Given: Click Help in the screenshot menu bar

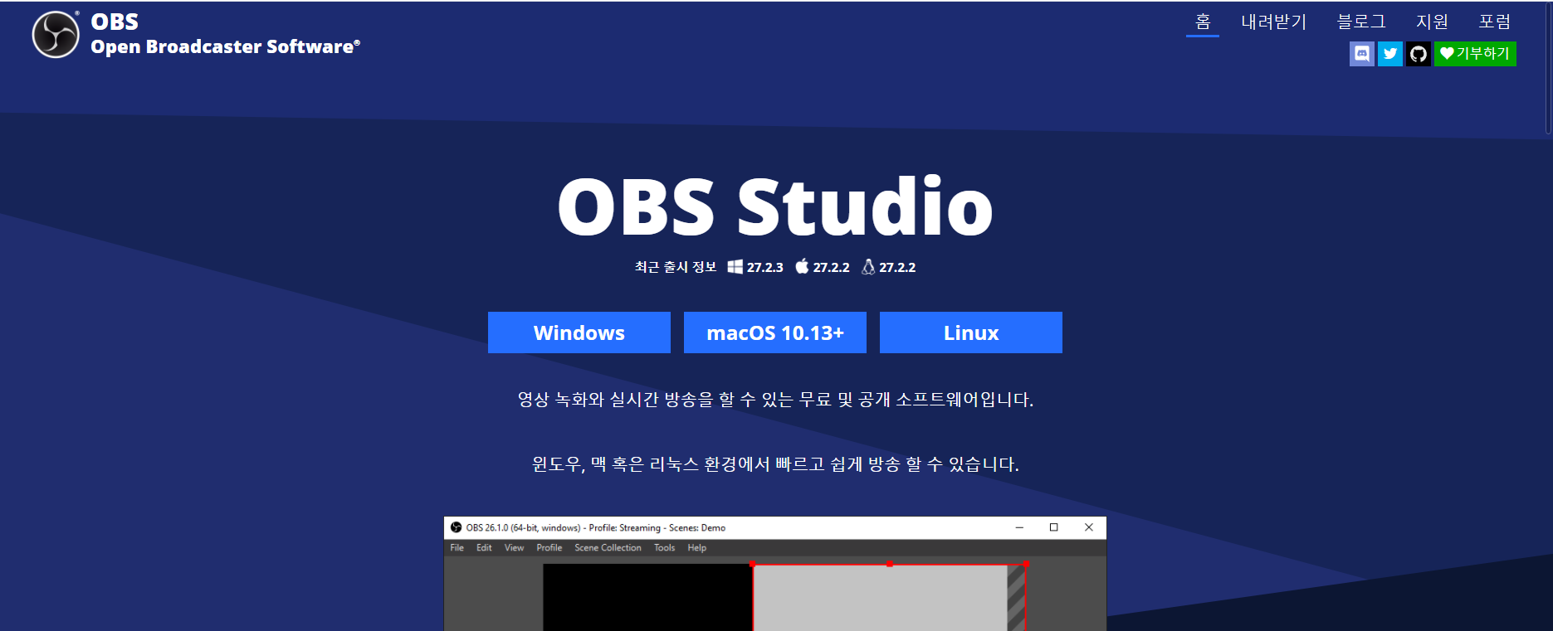Looking at the screenshot, I should 697,547.
